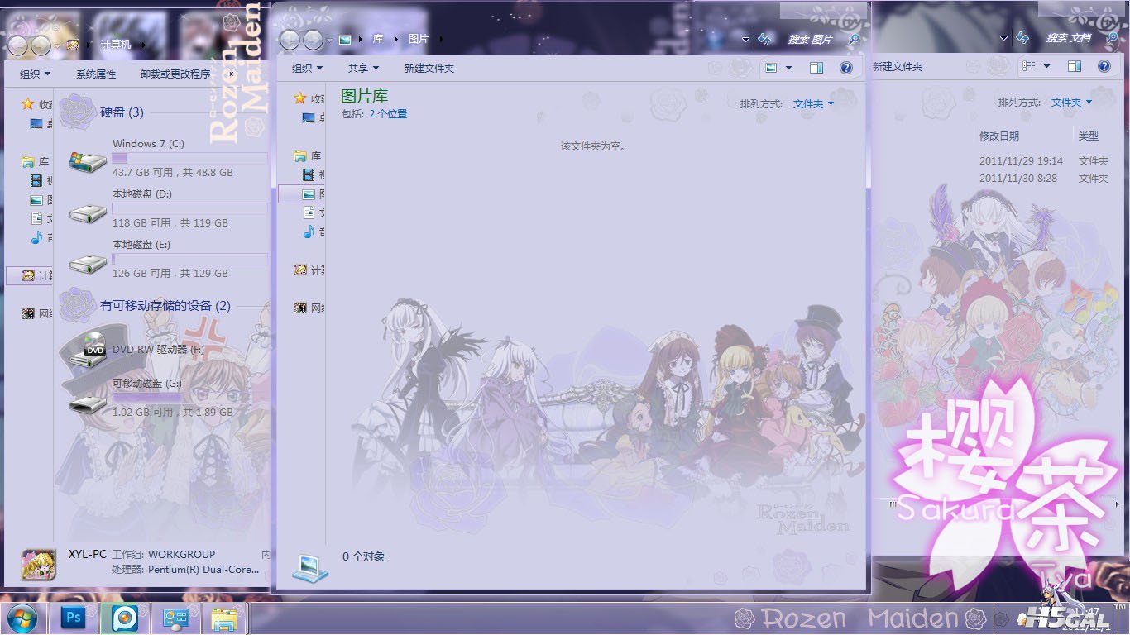
Task: Click 系统属性 in the Computer window toolbar
Action: coord(96,74)
